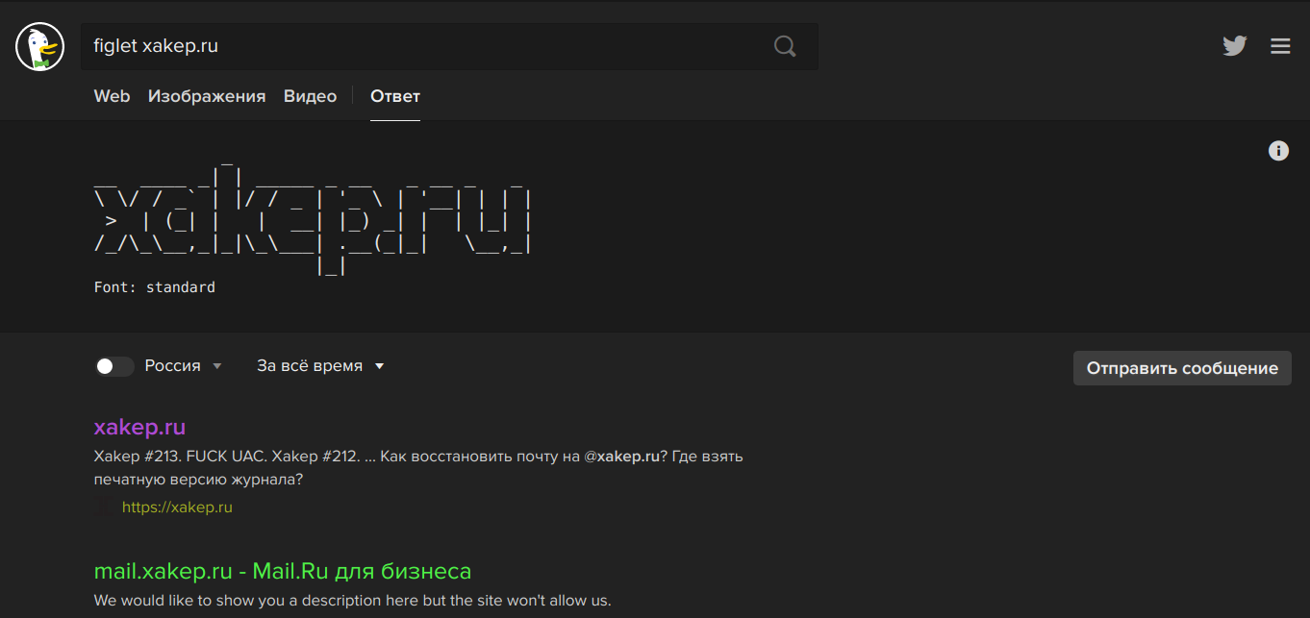Click the search field containing figlet xakep.ru
This screenshot has height=618, width=1310.
448,46
